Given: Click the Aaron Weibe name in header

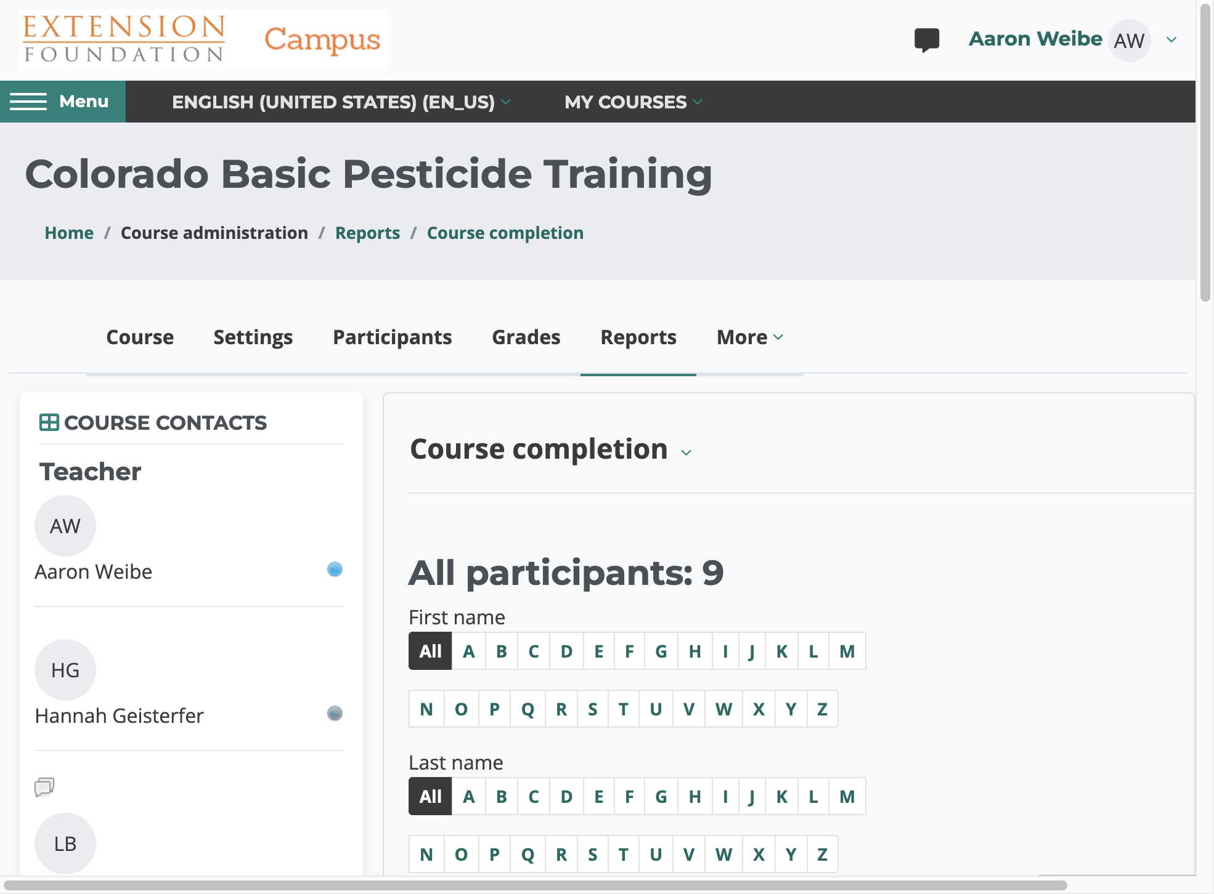Looking at the screenshot, I should point(1035,39).
